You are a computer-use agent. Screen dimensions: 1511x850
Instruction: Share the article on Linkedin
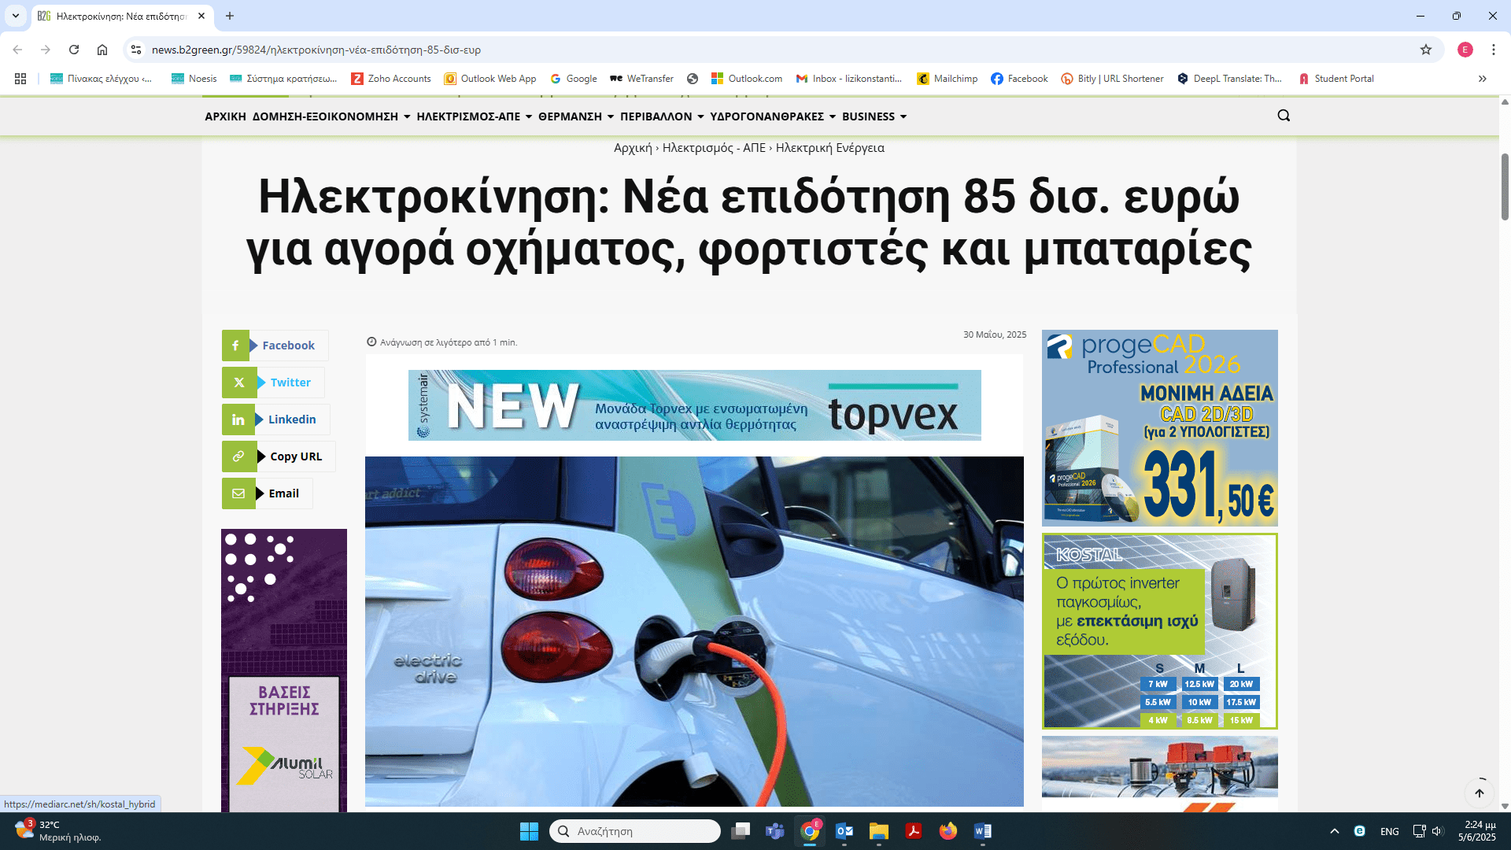[x=238, y=419]
